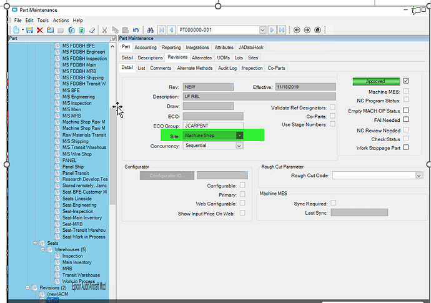Click the green Approved button

(x=376, y=81)
